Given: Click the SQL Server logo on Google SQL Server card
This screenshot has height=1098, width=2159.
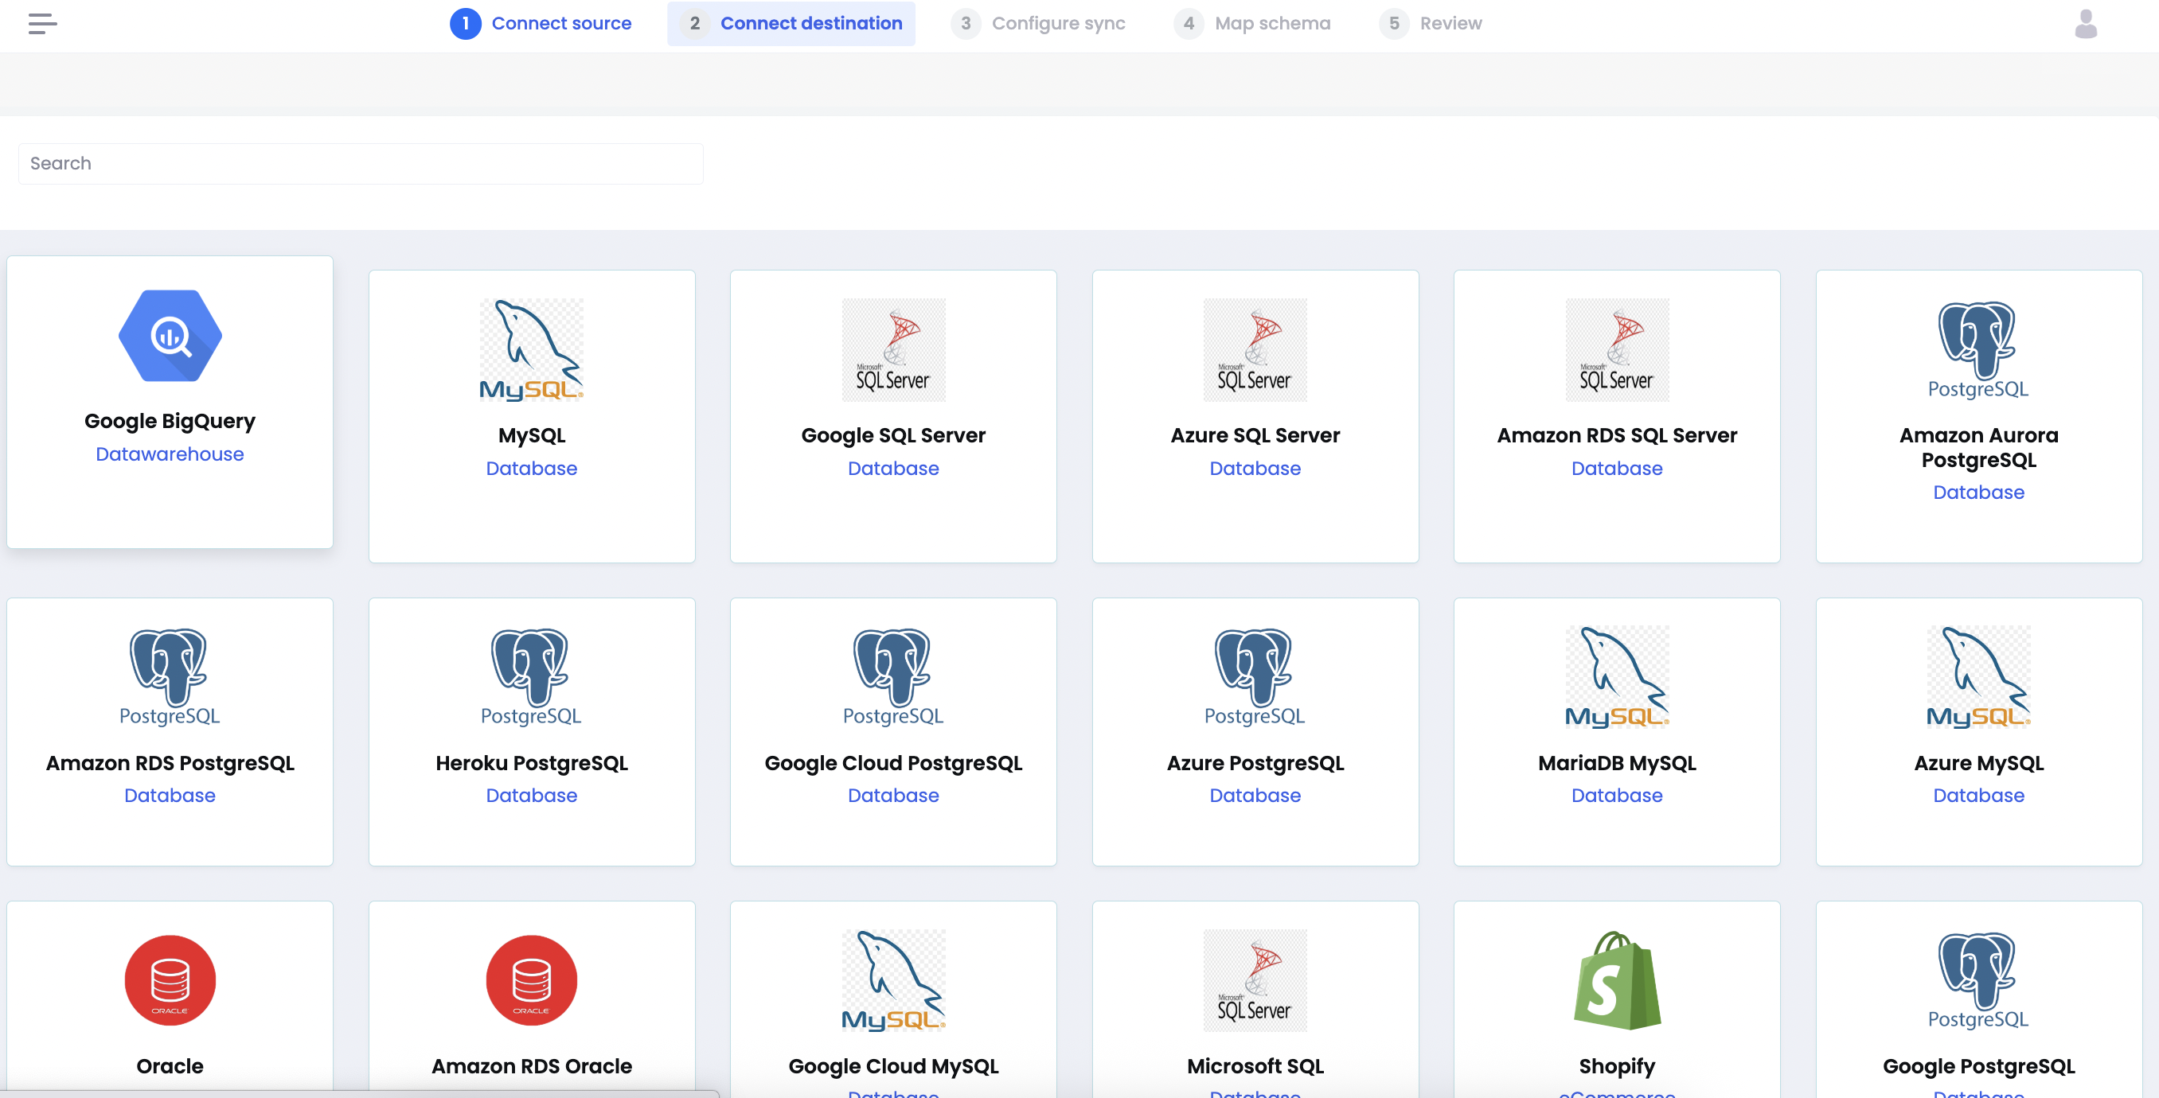Looking at the screenshot, I should pyautogui.click(x=893, y=349).
